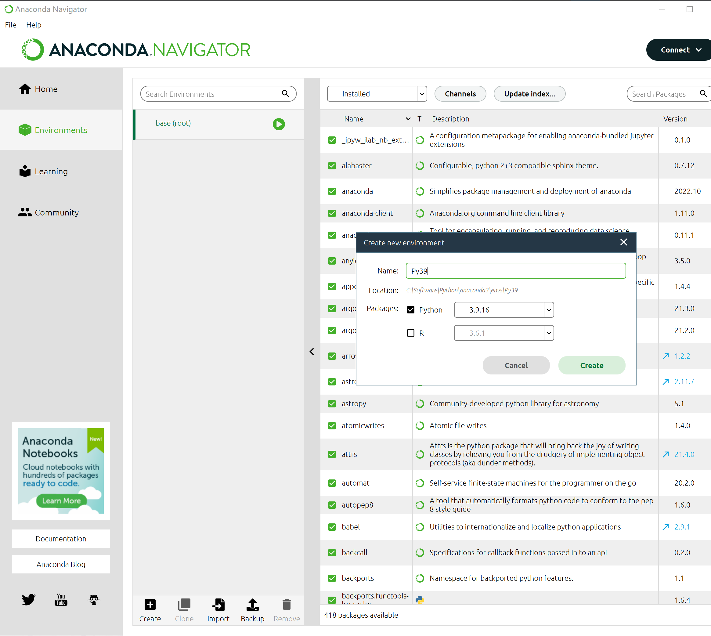Click the T type column header

click(x=419, y=119)
